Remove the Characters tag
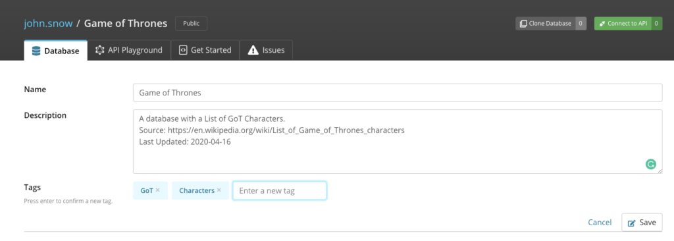The image size is (674, 241). pyautogui.click(x=219, y=190)
